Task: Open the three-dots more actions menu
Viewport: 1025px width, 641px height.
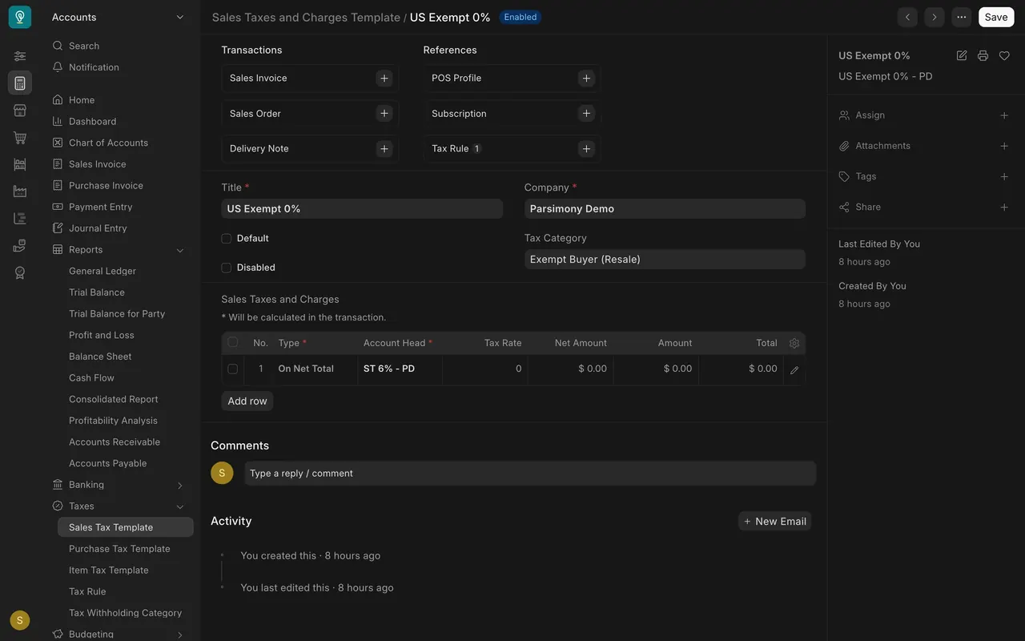Action: [x=961, y=17]
